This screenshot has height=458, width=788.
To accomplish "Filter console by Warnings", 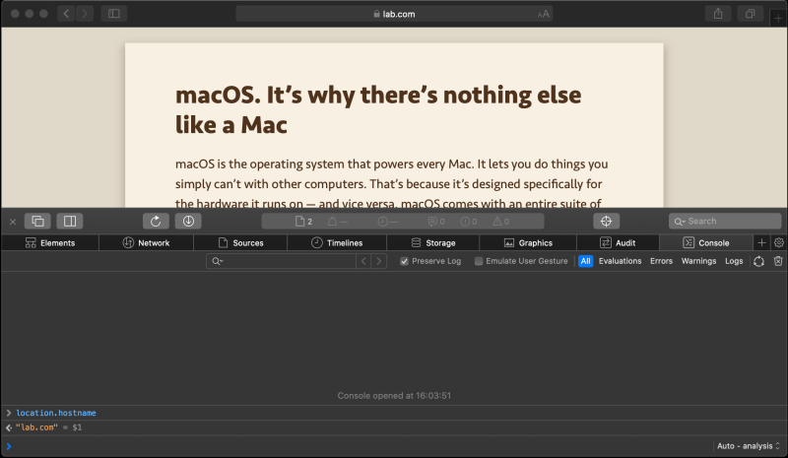I will [698, 261].
